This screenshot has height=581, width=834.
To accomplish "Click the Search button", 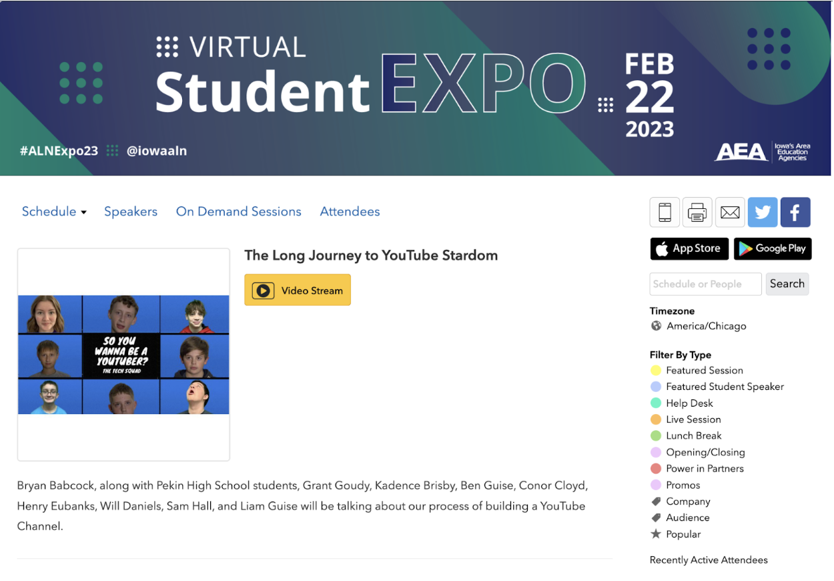I will 787,284.
